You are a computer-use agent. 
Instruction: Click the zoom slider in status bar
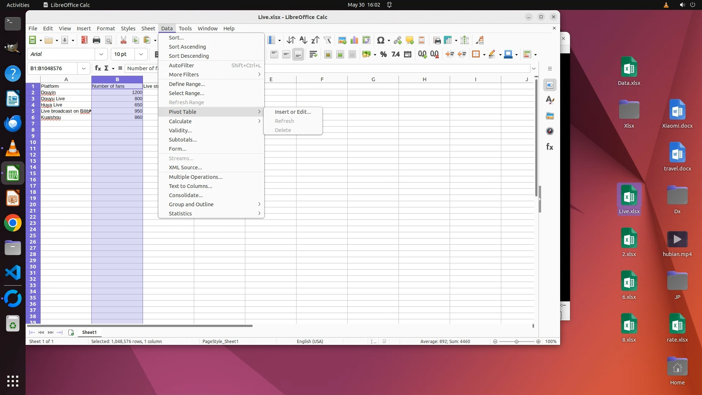pos(516,342)
